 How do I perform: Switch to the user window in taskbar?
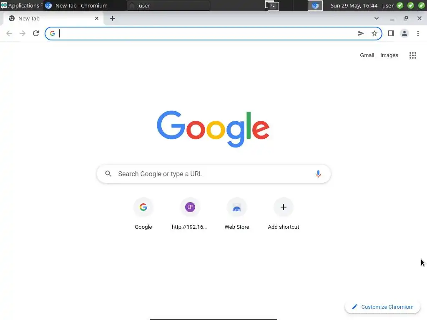click(169, 5)
